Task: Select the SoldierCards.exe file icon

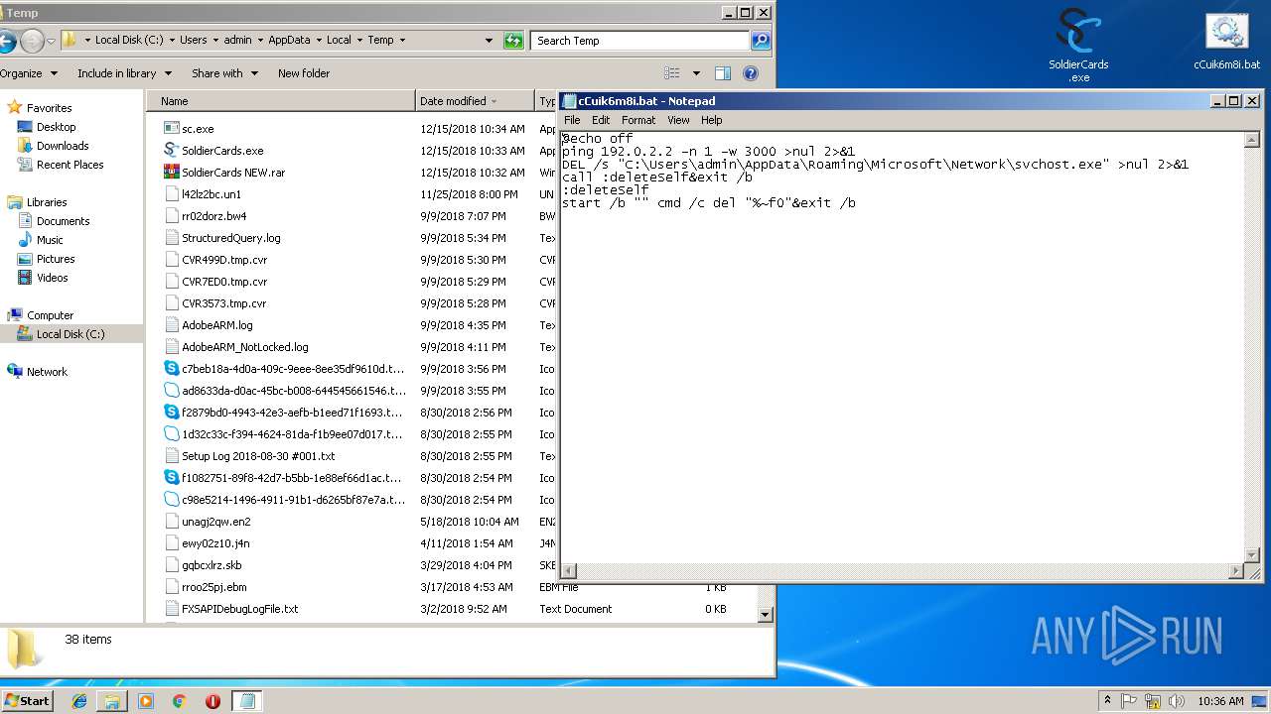Action: point(172,151)
